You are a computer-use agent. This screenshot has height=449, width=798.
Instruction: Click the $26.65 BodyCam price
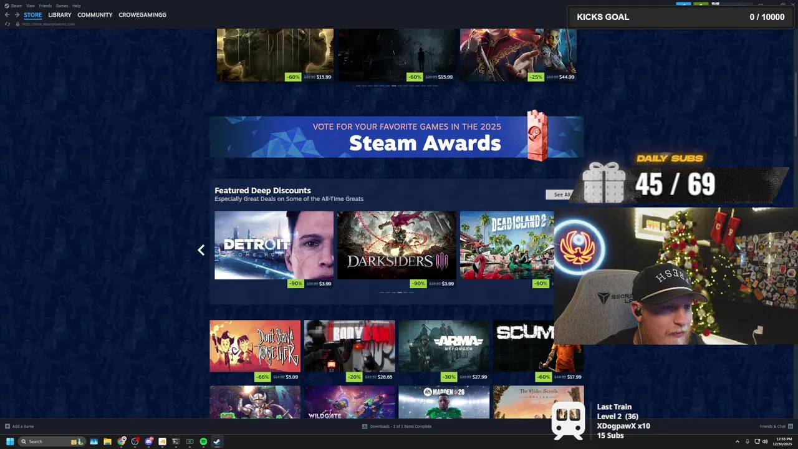tap(385, 377)
